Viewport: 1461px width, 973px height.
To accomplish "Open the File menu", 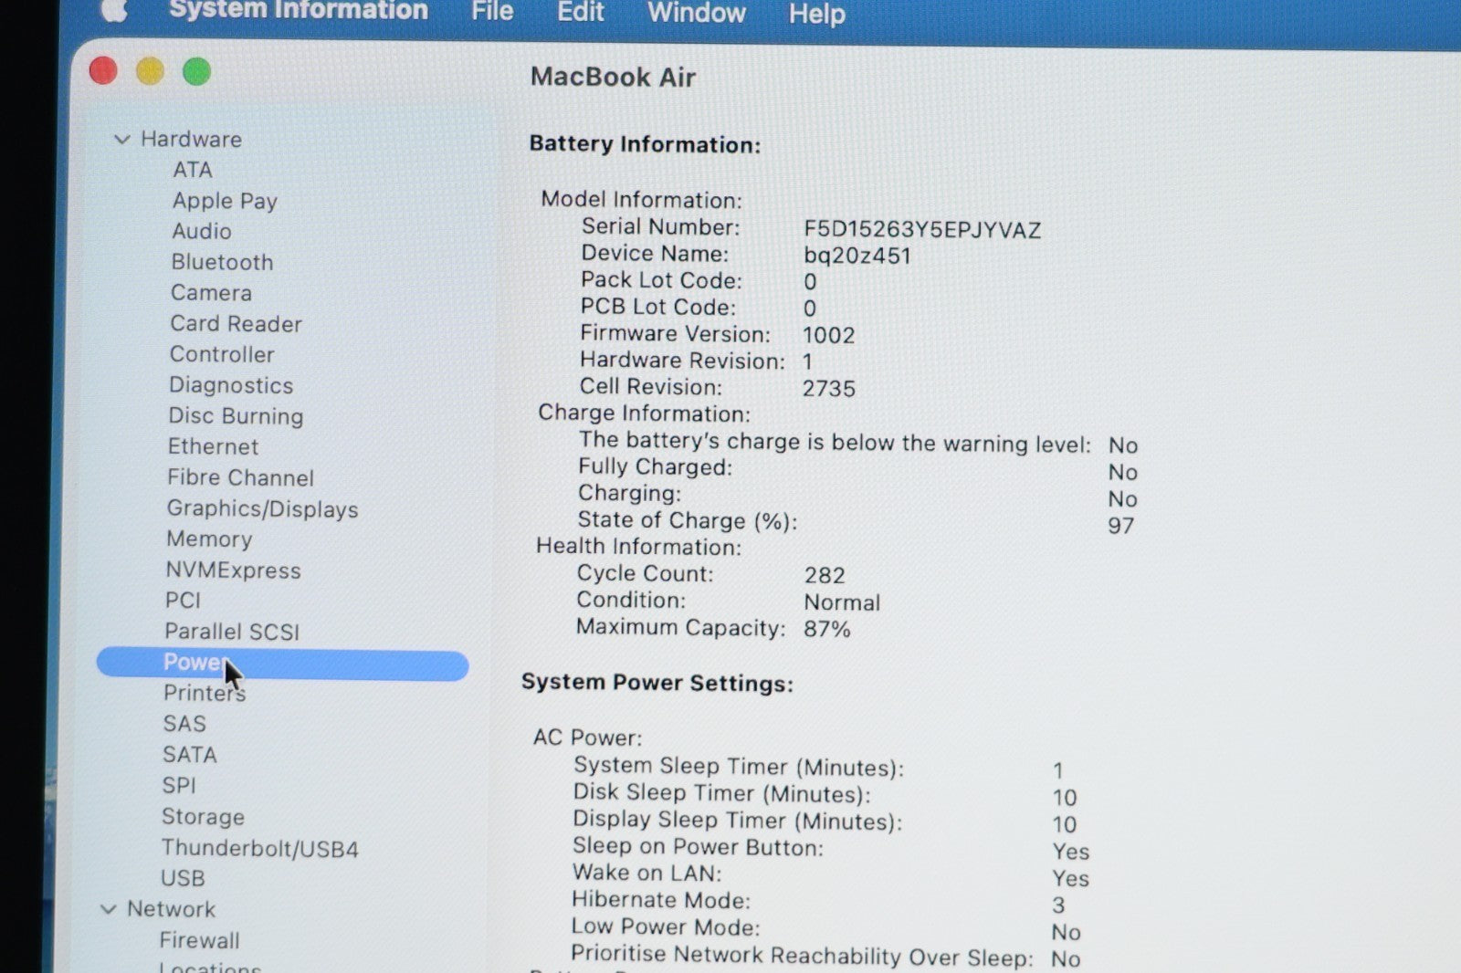I will coord(491,12).
